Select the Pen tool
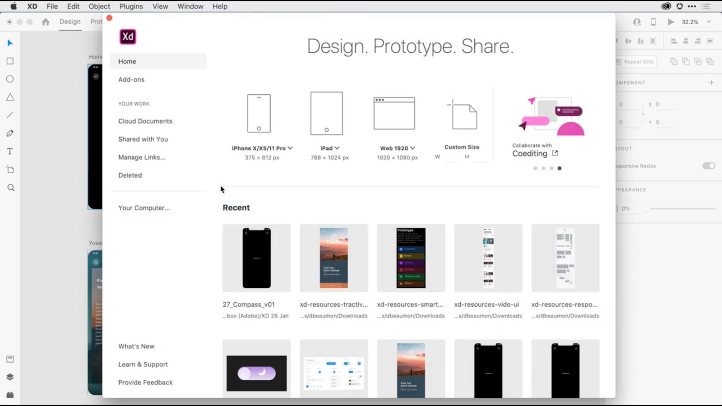This screenshot has height=406, width=722. [10, 133]
